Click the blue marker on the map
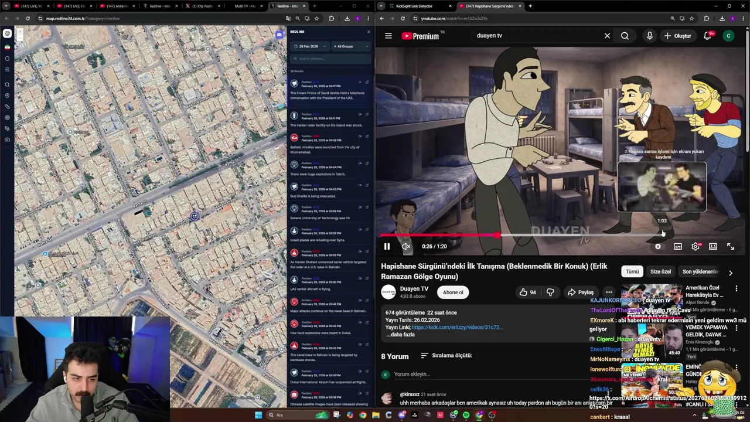Screen dimensions: 750x422 point(195,216)
